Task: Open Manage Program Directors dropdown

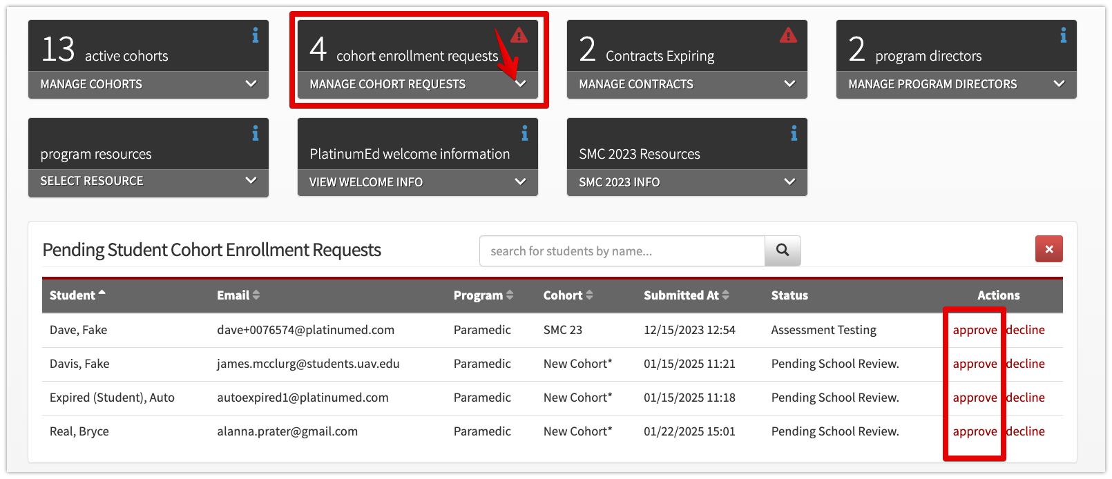Action: [957, 84]
